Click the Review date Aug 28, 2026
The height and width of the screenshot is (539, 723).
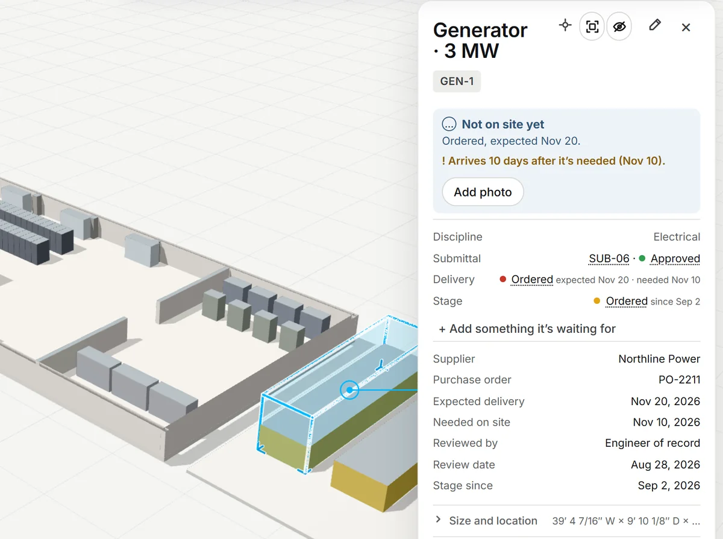coord(665,465)
